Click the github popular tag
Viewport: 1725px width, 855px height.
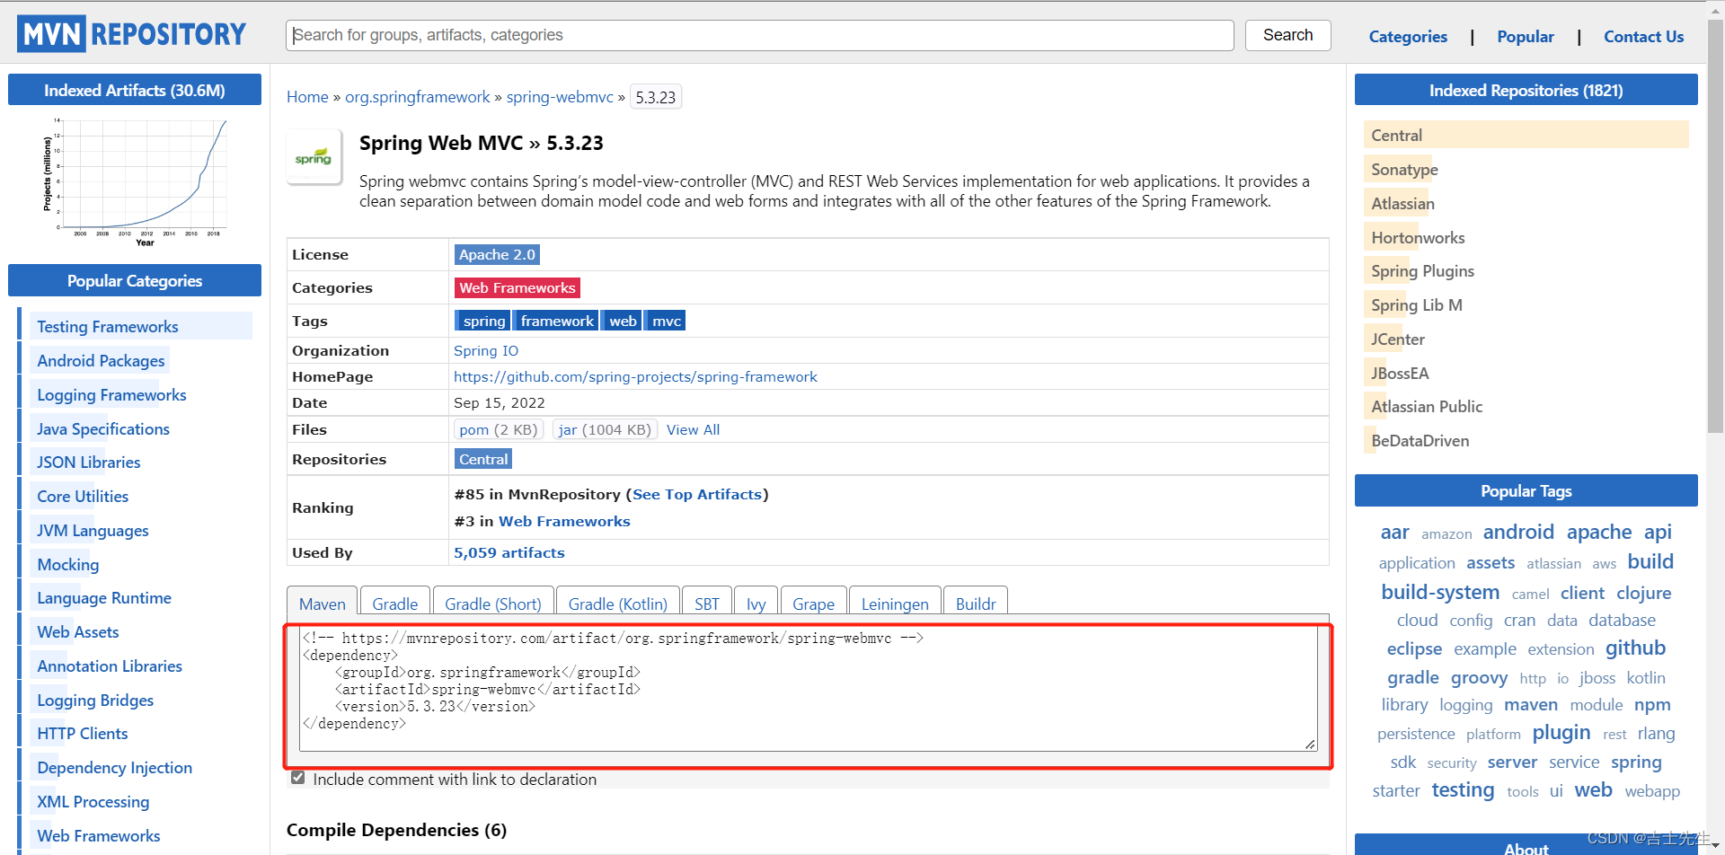click(x=1635, y=648)
